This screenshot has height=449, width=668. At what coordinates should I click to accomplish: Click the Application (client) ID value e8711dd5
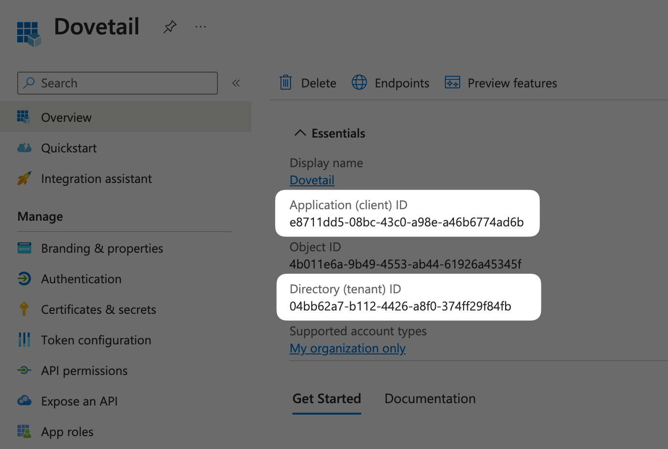[407, 222]
